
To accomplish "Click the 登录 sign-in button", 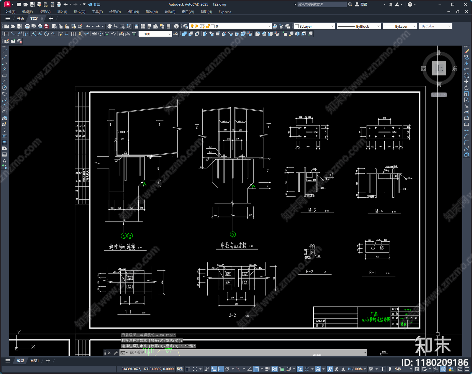I will click(x=361, y=4).
